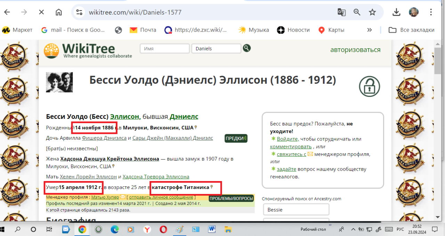This screenshot has width=445, height=236.
Task: Bookmark this page with the star icon
Action: coord(372,12)
